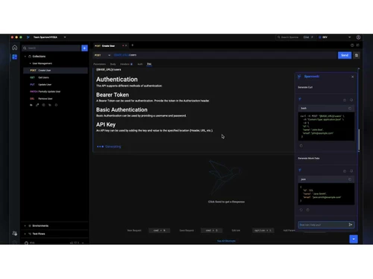The image size is (373, 279).
Task: Collapse the Collections tree section
Action: point(25,57)
